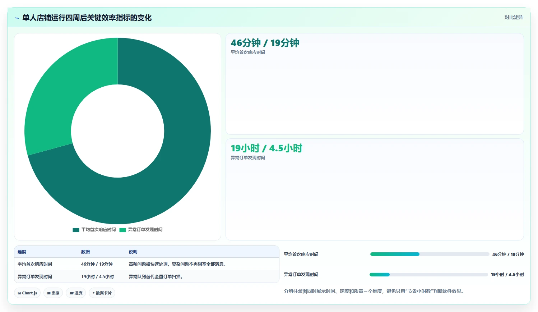
Task: Click the 平均首次响应时间 caption under the 46分钟 card value
Action: [248, 52]
